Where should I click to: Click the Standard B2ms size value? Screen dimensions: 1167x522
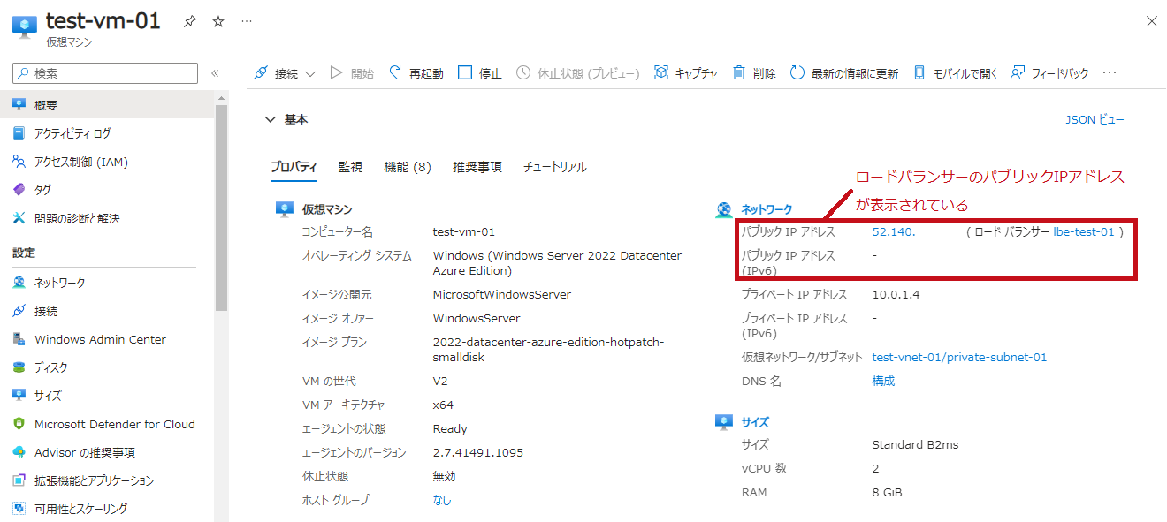pos(915,445)
